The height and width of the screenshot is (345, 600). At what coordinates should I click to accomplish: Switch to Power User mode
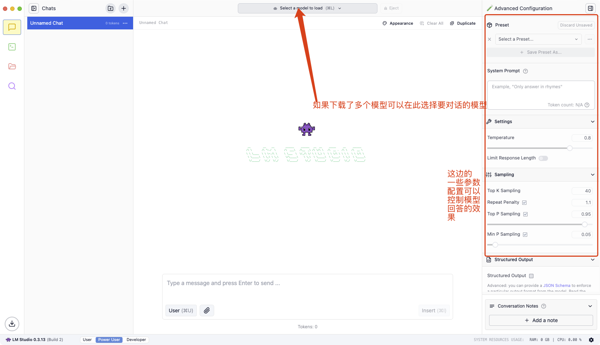[x=109, y=340]
